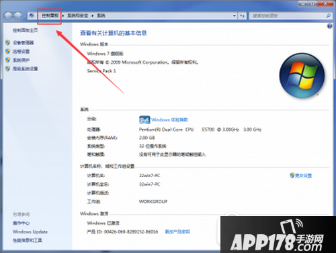This screenshot has height=253, width=336.
Task: Focus the Control Panel search box
Action: coord(287,15)
